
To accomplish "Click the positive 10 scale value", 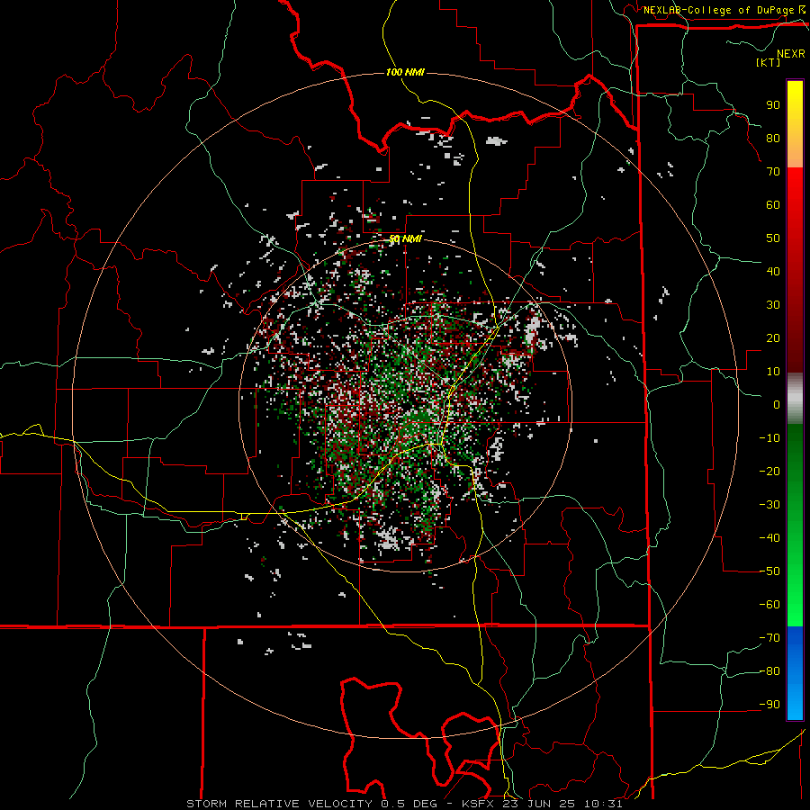I will [x=773, y=372].
